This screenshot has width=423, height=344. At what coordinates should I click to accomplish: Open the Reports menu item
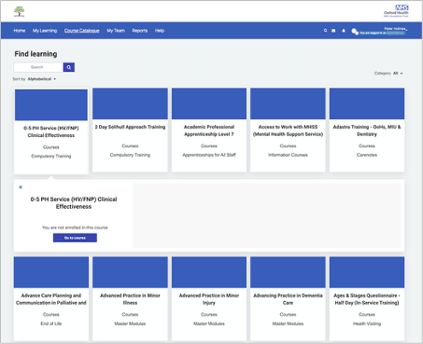coord(140,31)
